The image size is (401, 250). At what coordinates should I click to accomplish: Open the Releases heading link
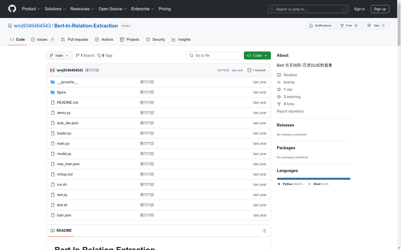(x=285, y=125)
